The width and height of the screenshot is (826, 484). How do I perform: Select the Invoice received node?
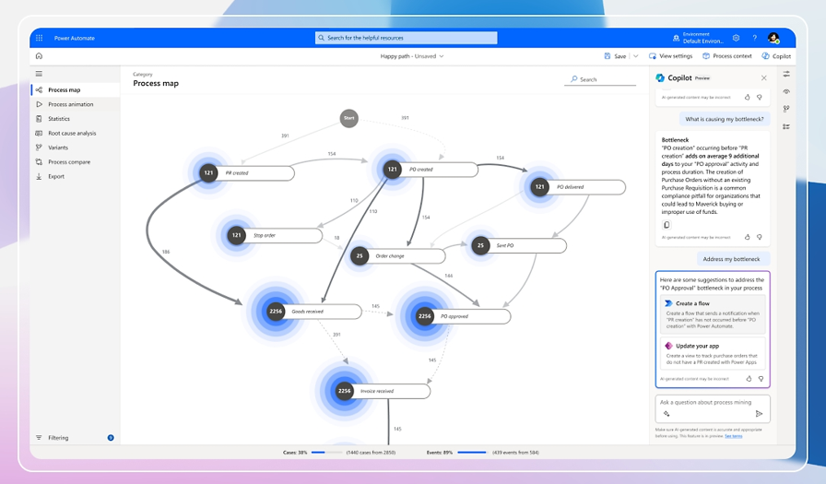click(x=383, y=391)
